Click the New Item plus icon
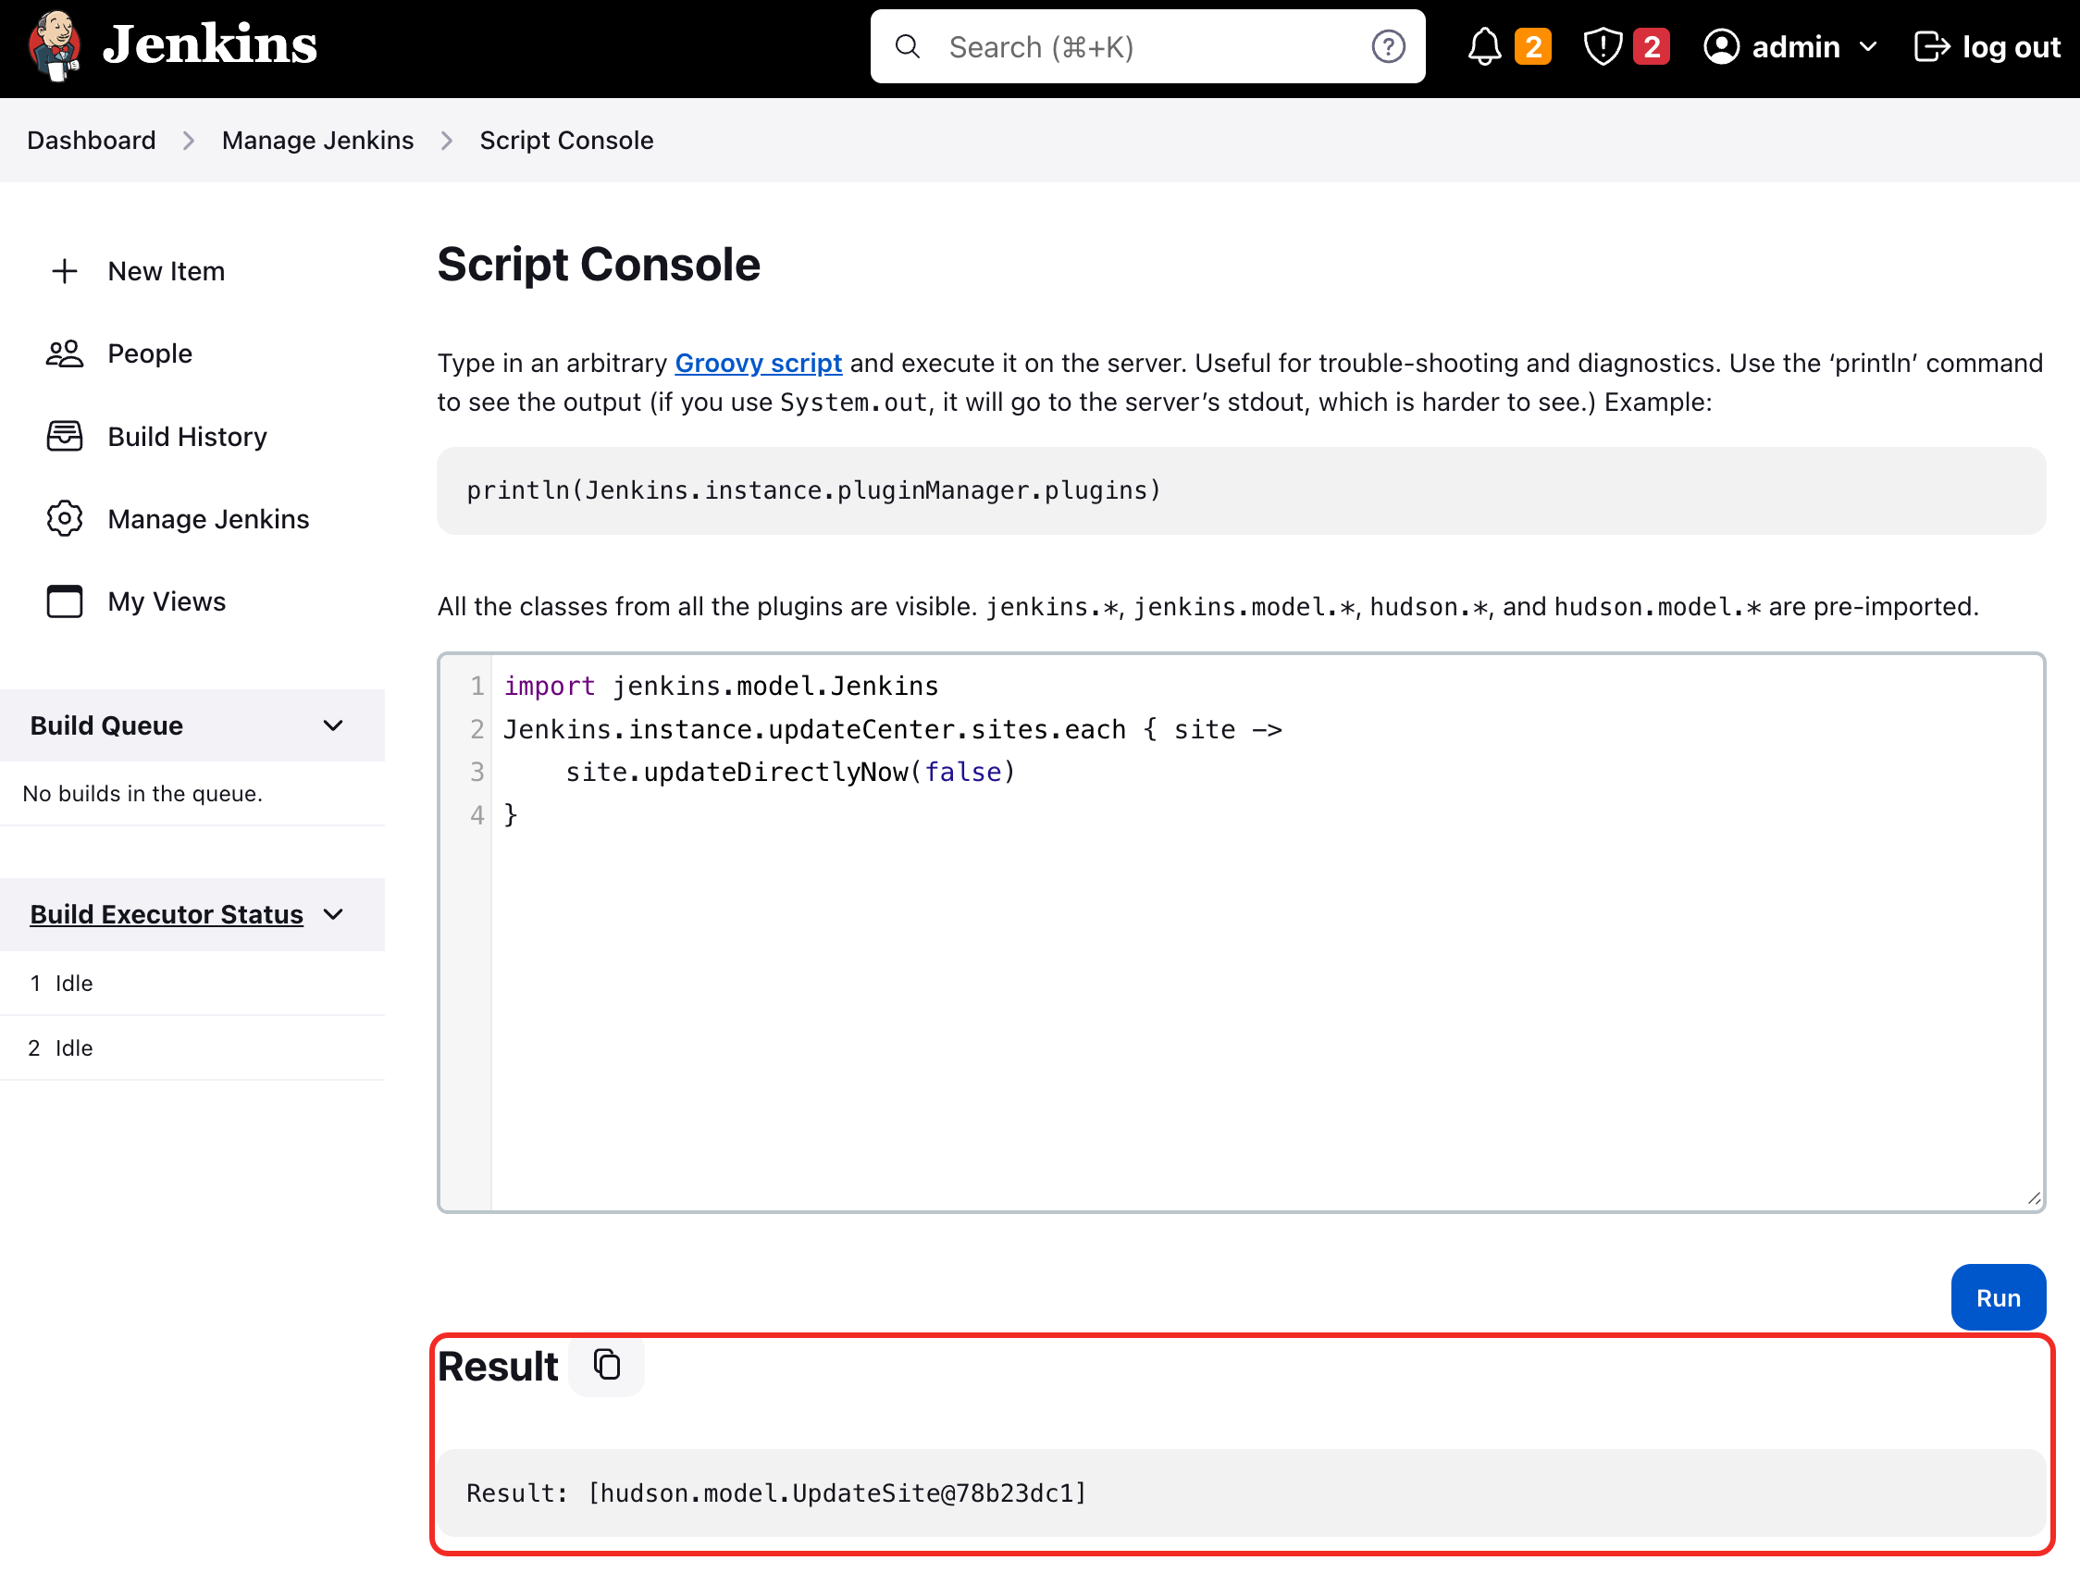This screenshot has width=2080, height=1573. [x=65, y=272]
